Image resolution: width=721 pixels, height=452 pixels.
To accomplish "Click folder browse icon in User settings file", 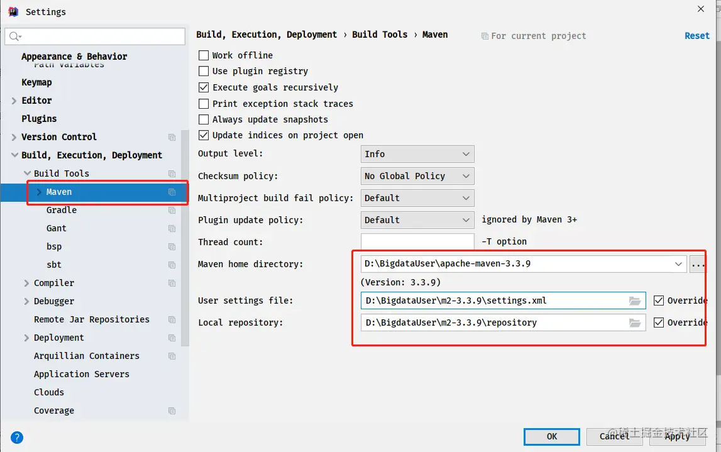I will pos(634,300).
